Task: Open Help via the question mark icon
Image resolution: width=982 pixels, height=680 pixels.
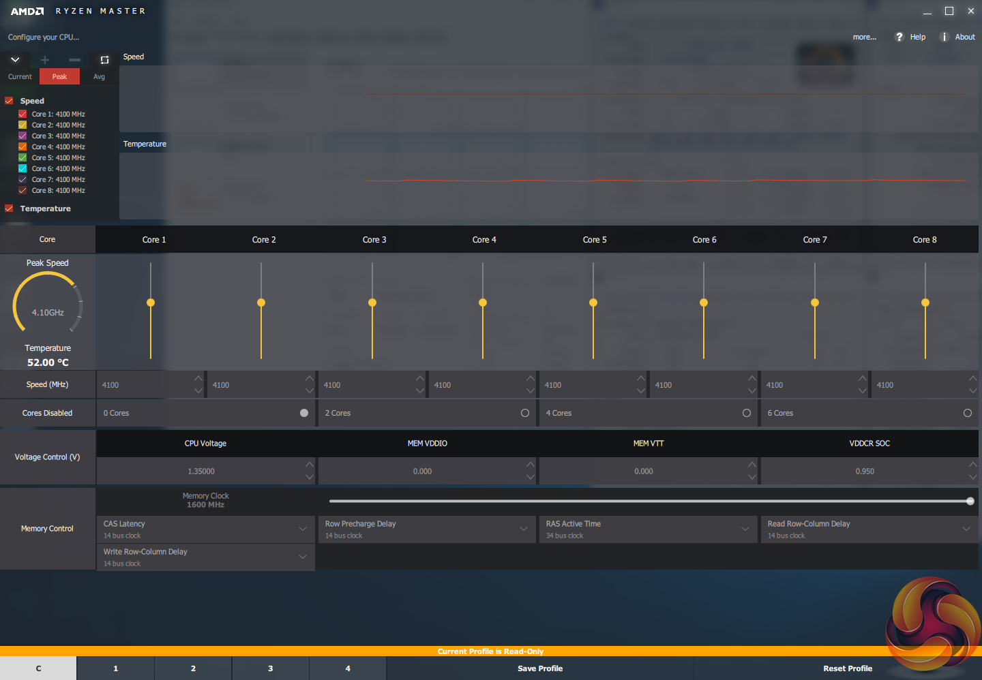Action: pos(899,37)
